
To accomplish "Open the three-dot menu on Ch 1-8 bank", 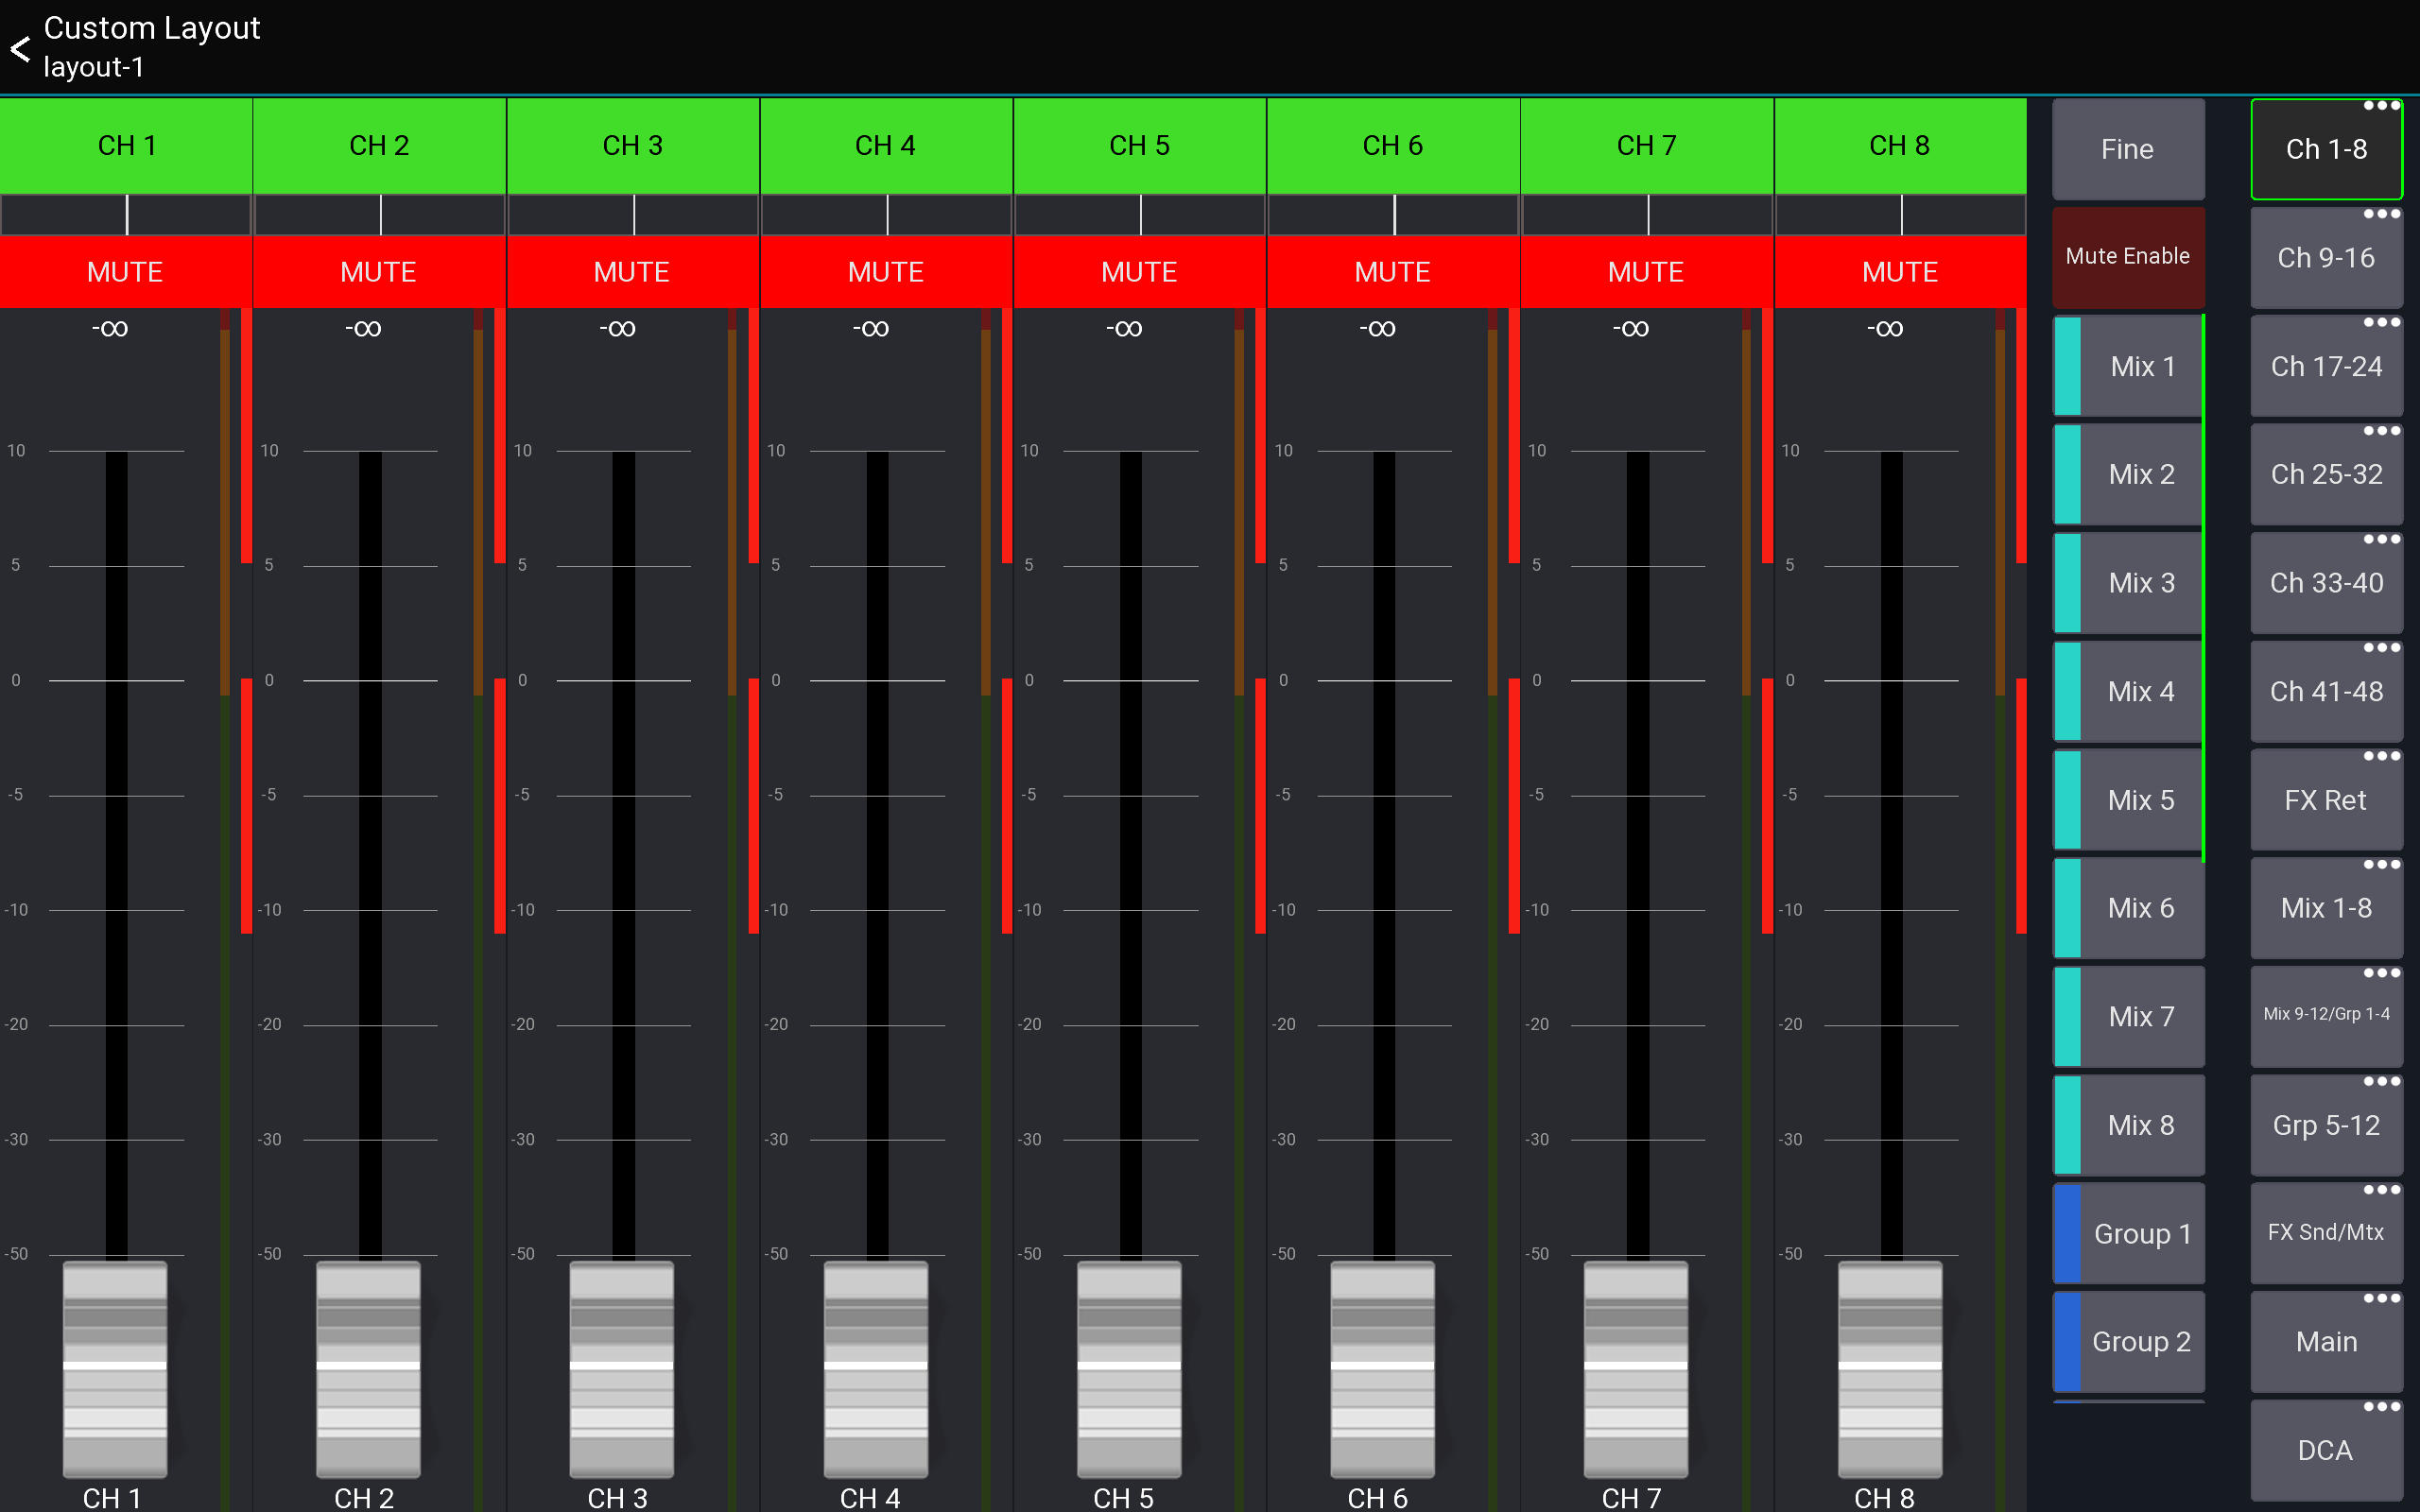I will coord(2384,104).
